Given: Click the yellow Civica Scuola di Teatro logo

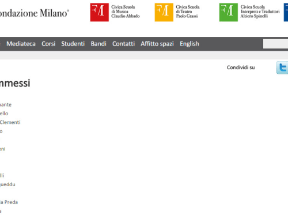Looking at the screenshot, I should point(164,12).
